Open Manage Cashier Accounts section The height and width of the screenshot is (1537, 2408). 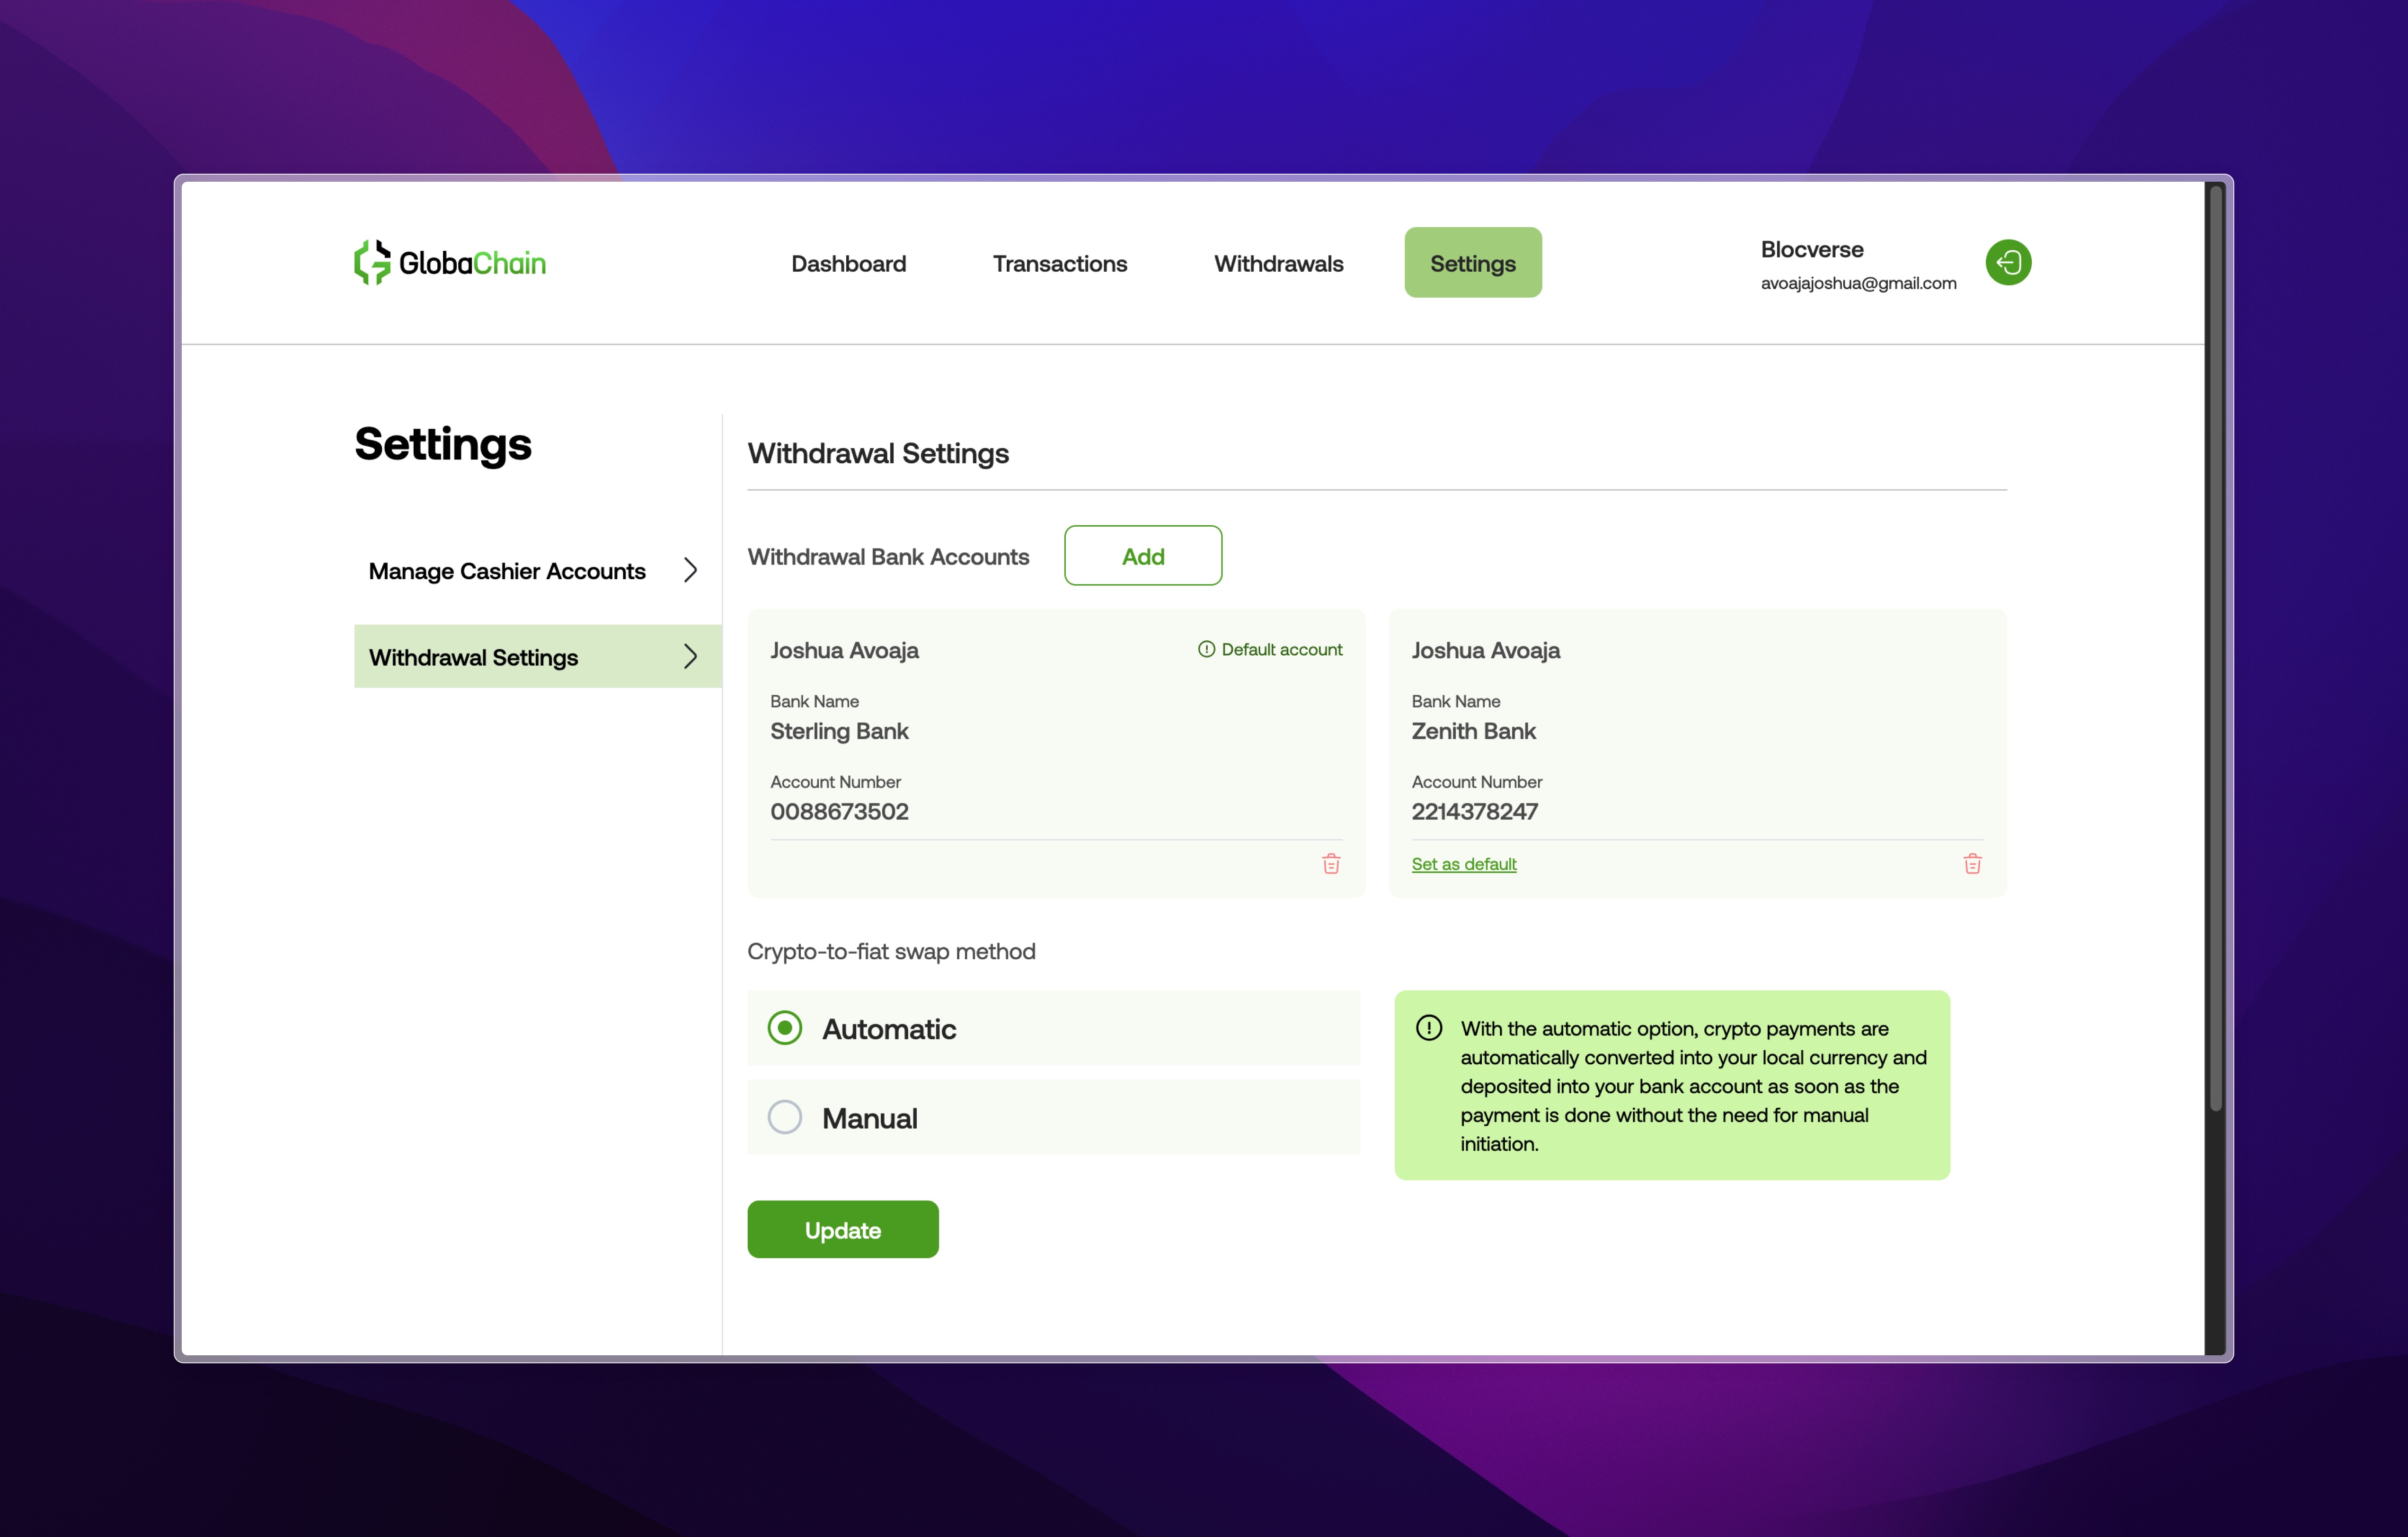click(537, 570)
